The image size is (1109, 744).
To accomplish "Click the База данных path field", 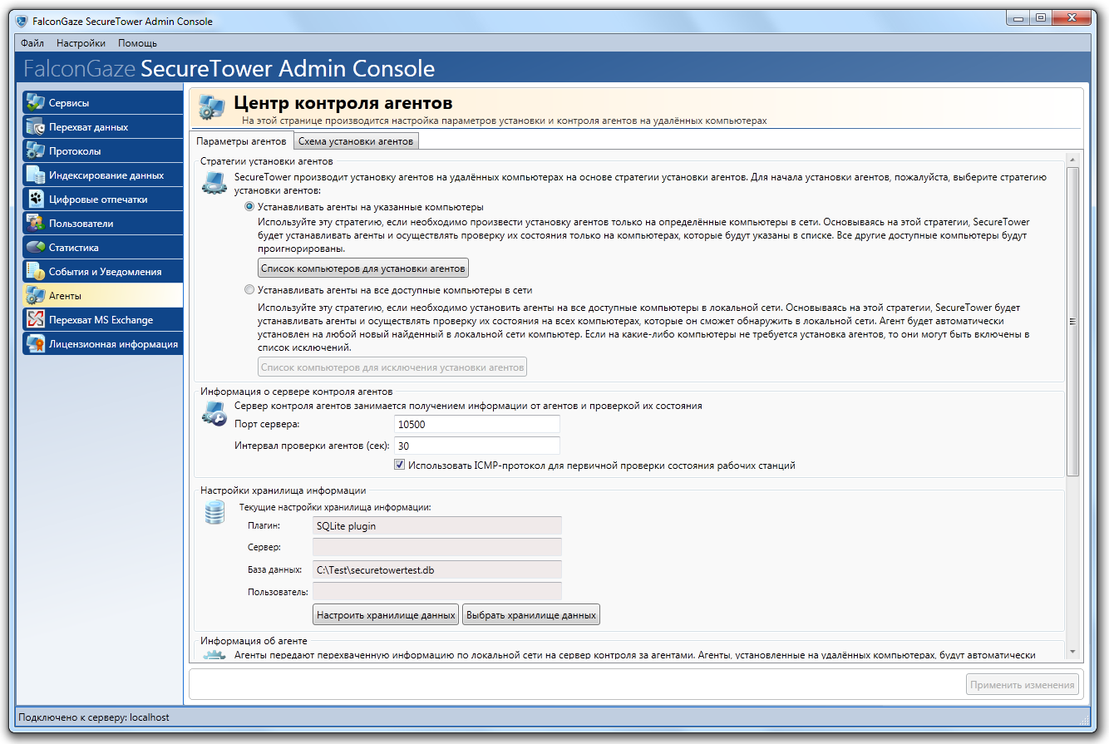I will point(437,569).
